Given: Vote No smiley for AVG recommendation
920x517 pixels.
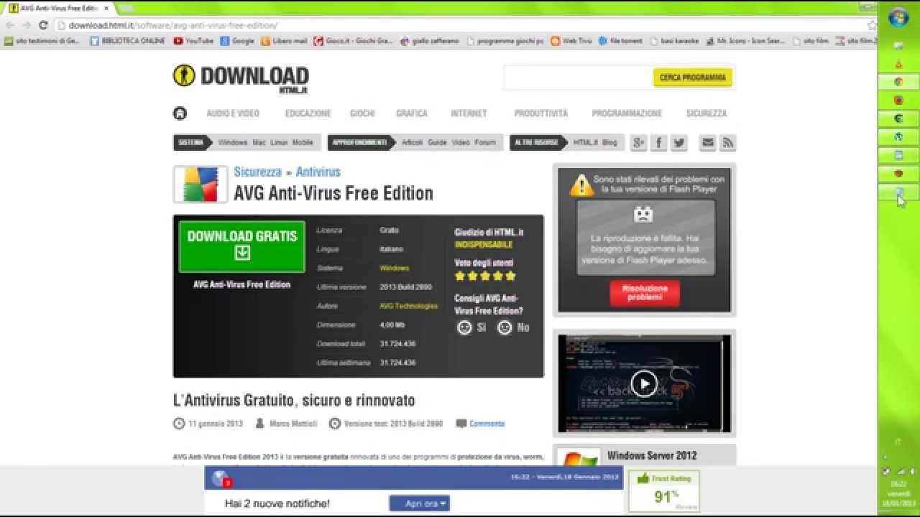Looking at the screenshot, I should point(505,327).
